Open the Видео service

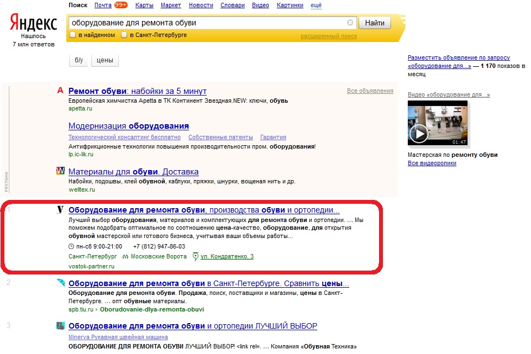point(260,5)
